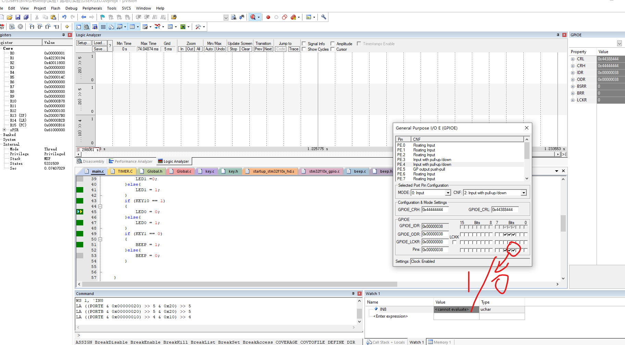
Task: Click Min/Max Auto button
Action: tap(209, 49)
